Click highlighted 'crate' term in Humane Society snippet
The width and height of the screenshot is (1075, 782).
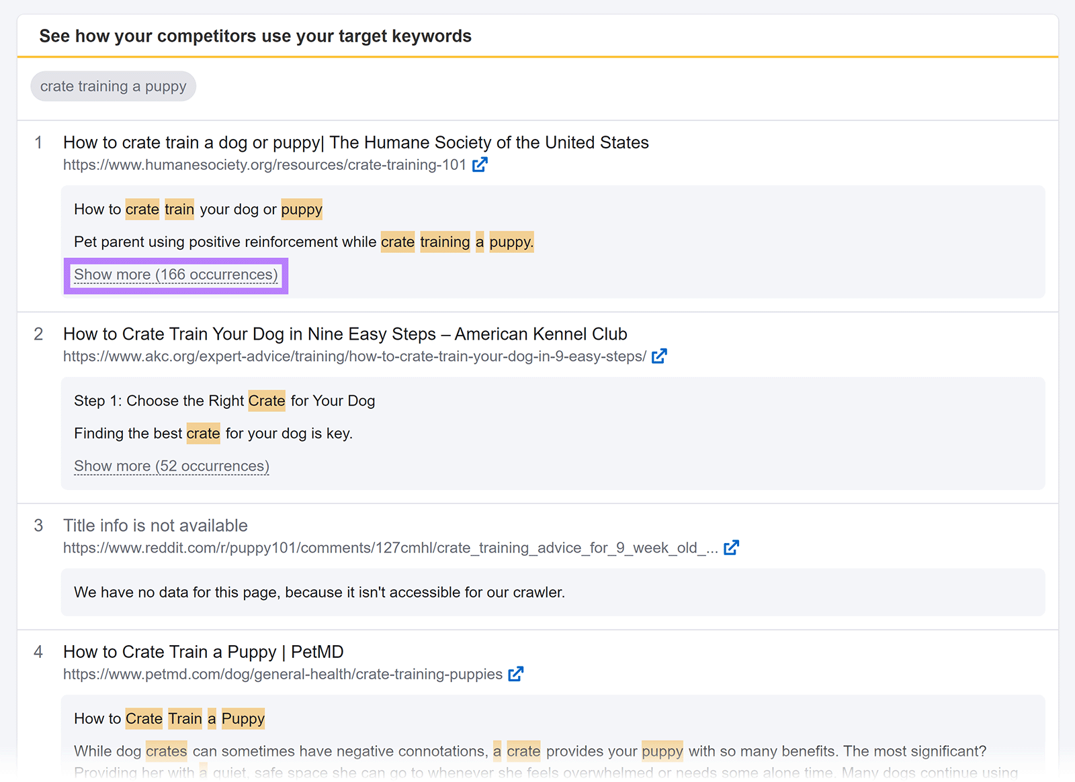pos(142,209)
